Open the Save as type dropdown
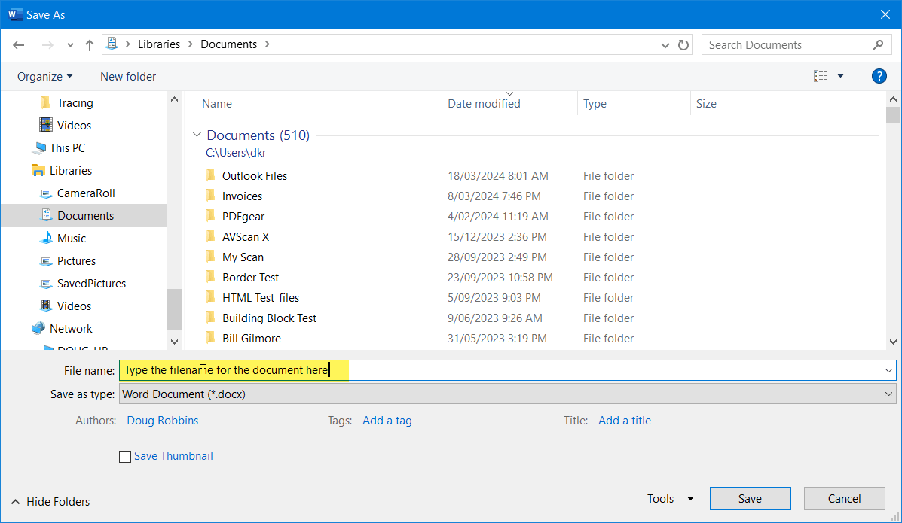Screen dimensions: 902x523 point(888,394)
